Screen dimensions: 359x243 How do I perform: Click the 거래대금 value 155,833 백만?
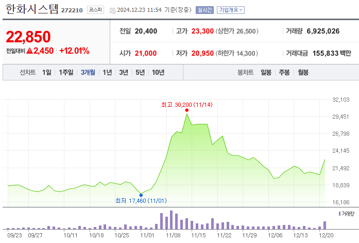coord(332,53)
